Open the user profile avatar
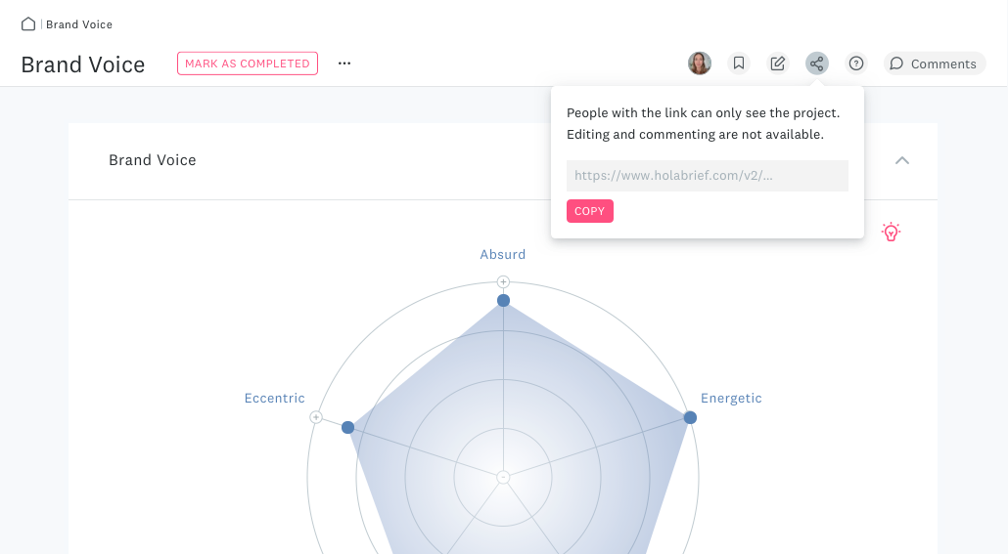The height and width of the screenshot is (554, 1008). pos(700,64)
